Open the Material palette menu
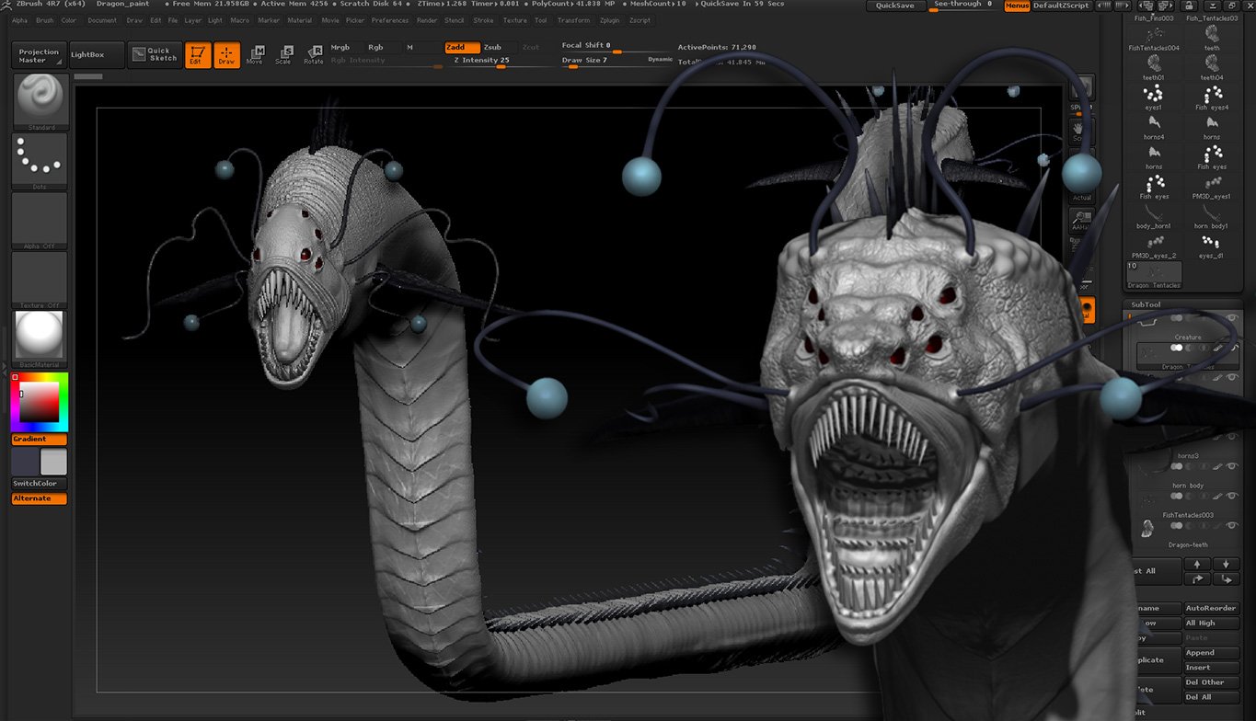Viewport: 1256px width, 721px height. pos(300,20)
